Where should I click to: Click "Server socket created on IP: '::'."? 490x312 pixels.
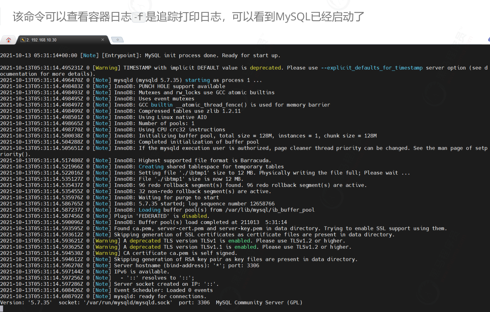[x=166, y=284]
